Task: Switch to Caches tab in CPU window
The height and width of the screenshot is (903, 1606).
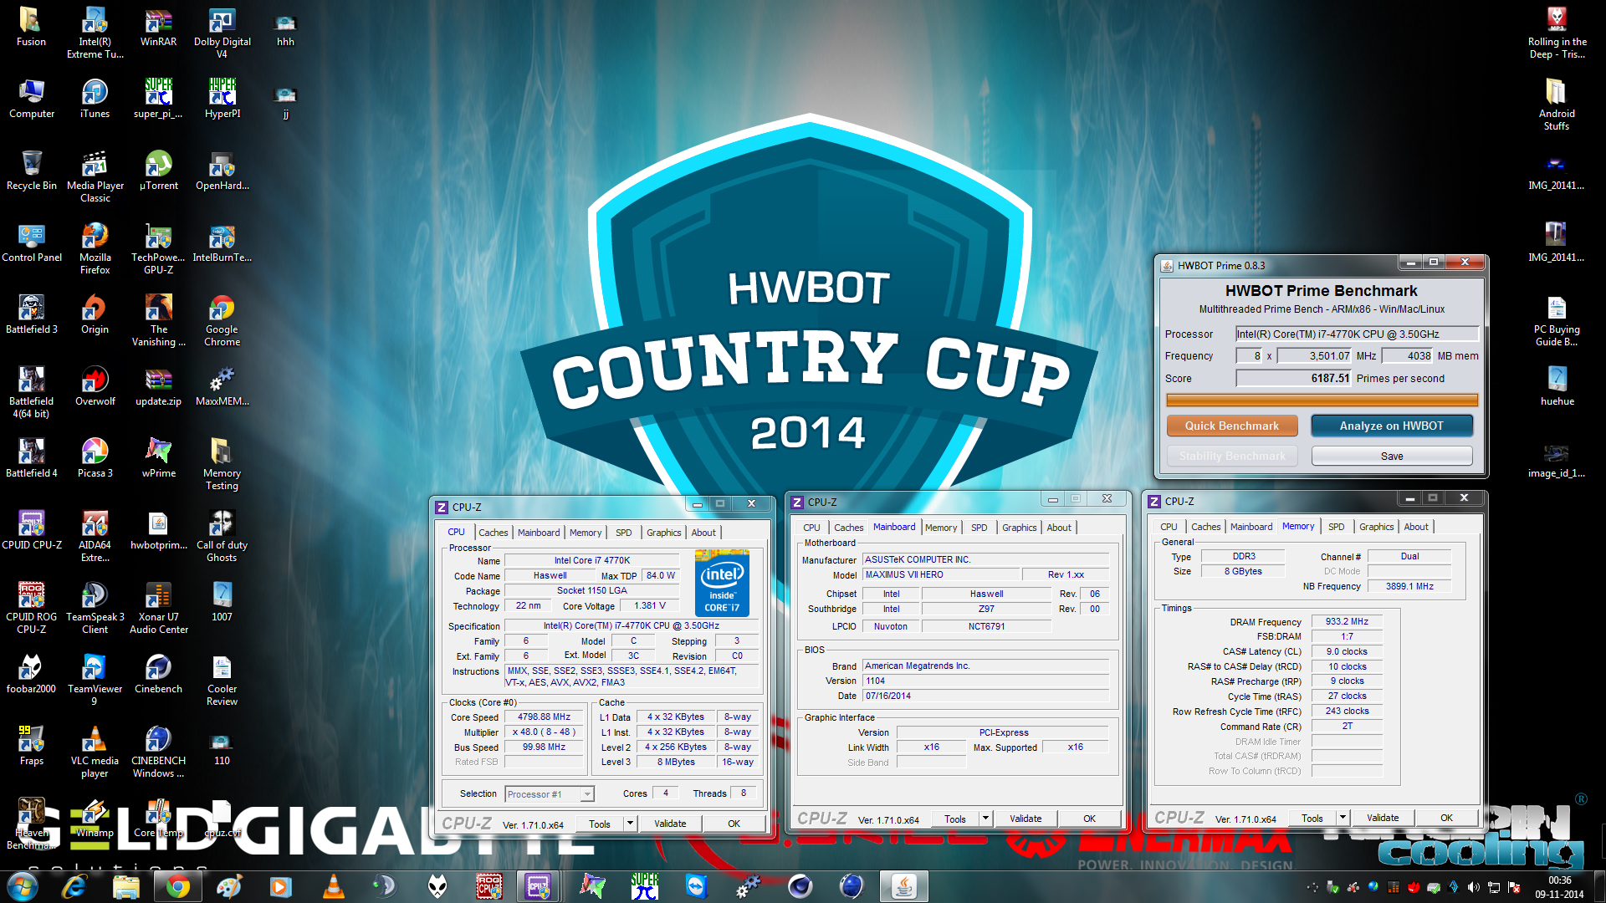Action: pyautogui.click(x=493, y=533)
